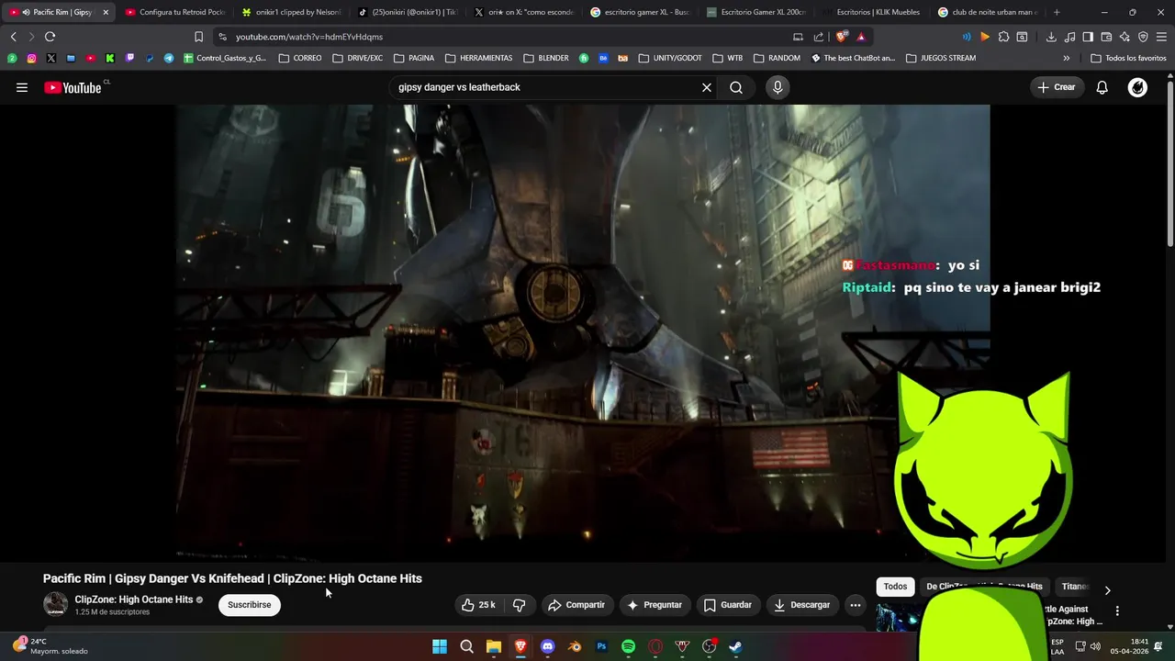The height and width of the screenshot is (661, 1175).
Task: Open Photoshop from the taskbar
Action: [x=601, y=646]
